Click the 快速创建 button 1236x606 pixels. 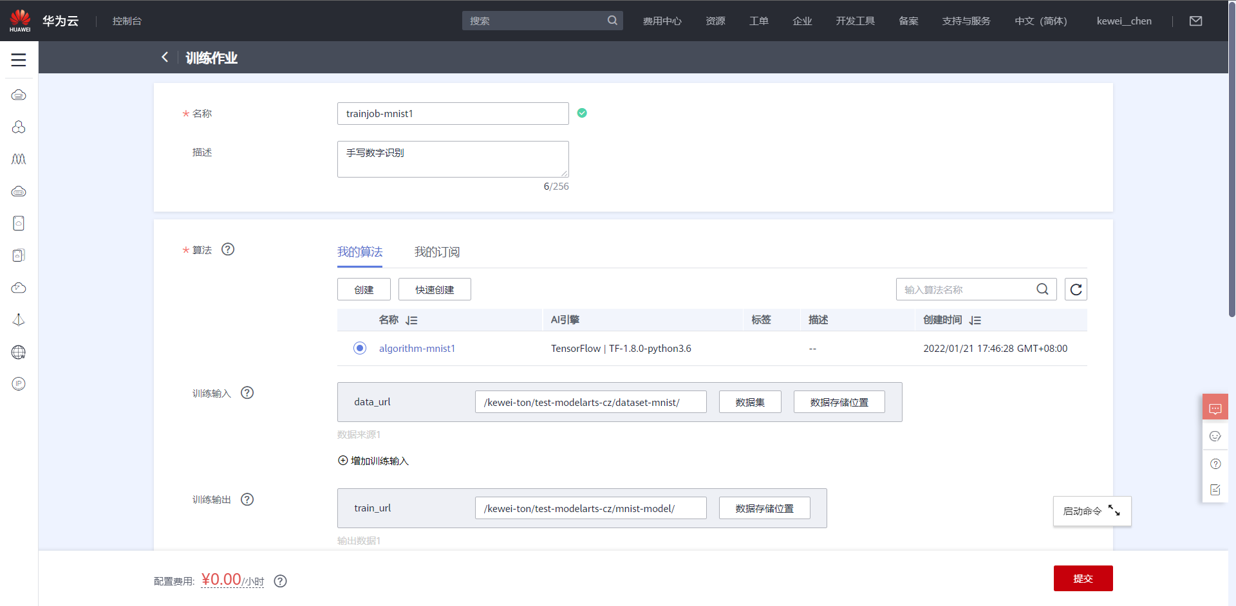coord(435,289)
